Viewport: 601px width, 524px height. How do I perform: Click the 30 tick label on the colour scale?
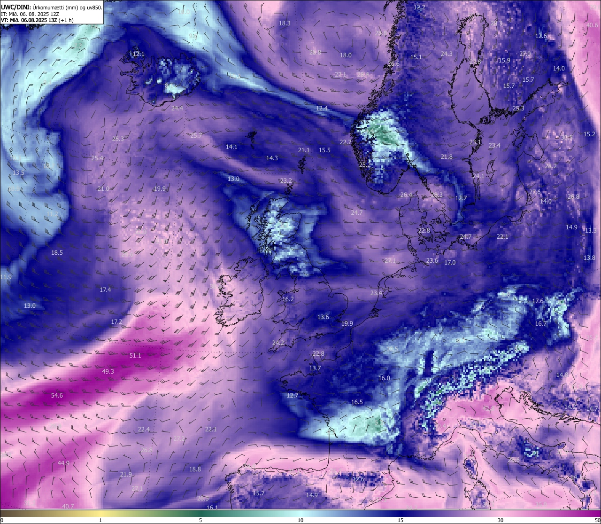coord(501,520)
